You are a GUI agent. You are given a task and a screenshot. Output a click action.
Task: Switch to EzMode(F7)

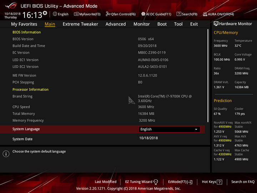coord(177,182)
